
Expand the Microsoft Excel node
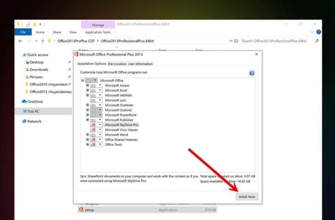click(x=87, y=90)
